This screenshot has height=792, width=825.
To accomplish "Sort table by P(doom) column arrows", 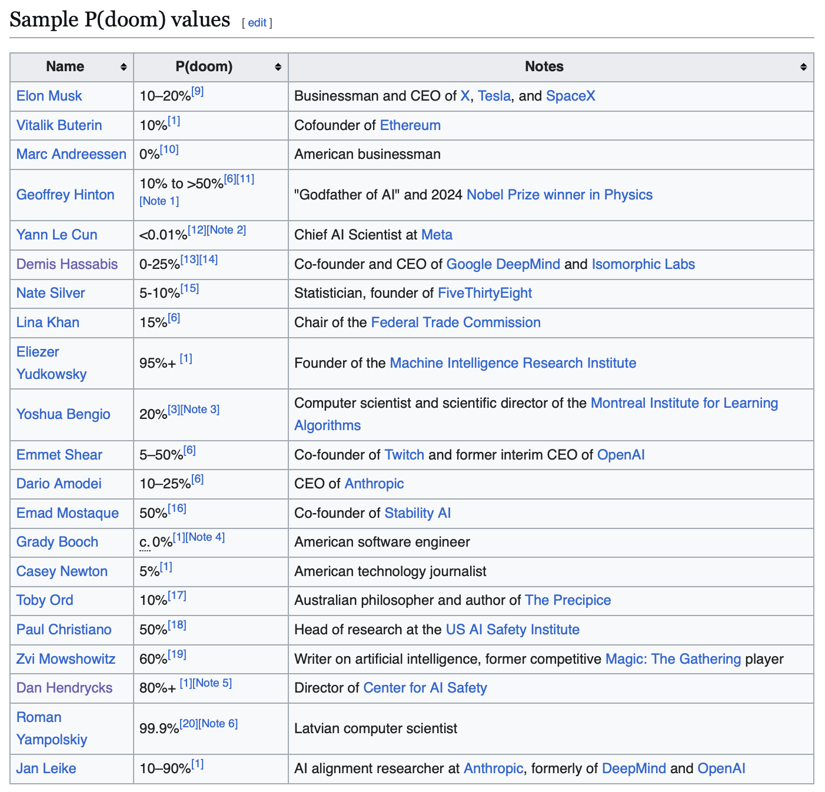I will tap(278, 67).
